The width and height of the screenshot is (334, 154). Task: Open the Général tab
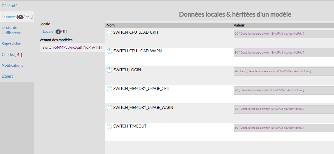tap(8, 6)
